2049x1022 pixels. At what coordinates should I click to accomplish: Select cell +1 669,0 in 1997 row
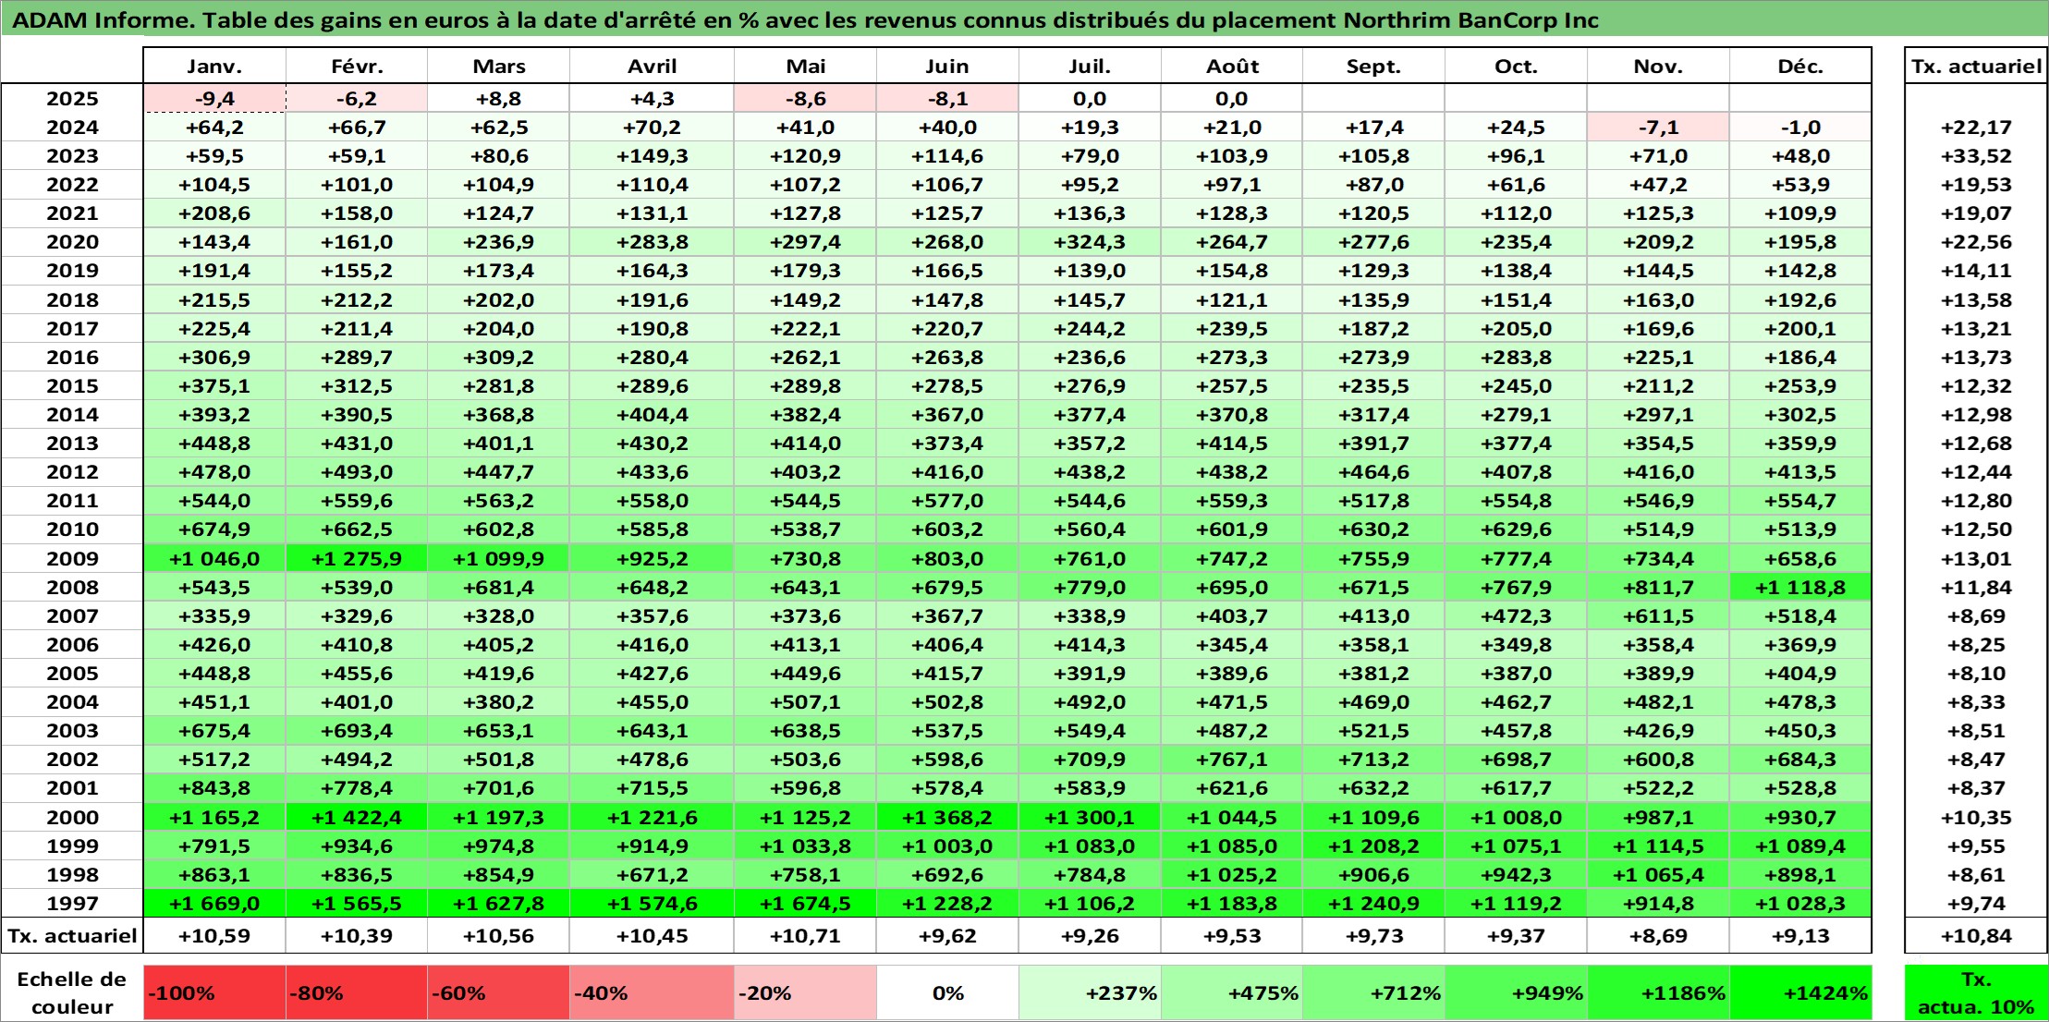[214, 903]
